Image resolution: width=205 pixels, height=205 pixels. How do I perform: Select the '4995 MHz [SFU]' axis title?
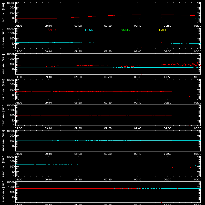(4, 141)
